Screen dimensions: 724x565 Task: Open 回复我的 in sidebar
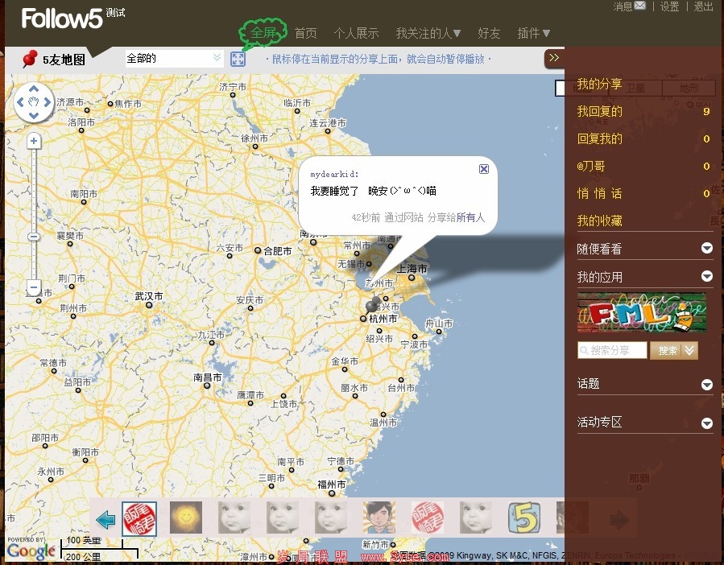(x=599, y=138)
